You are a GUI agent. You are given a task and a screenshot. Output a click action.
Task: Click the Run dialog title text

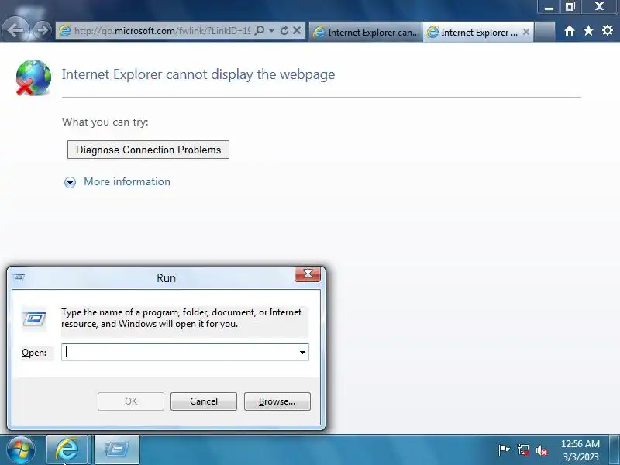166,278
